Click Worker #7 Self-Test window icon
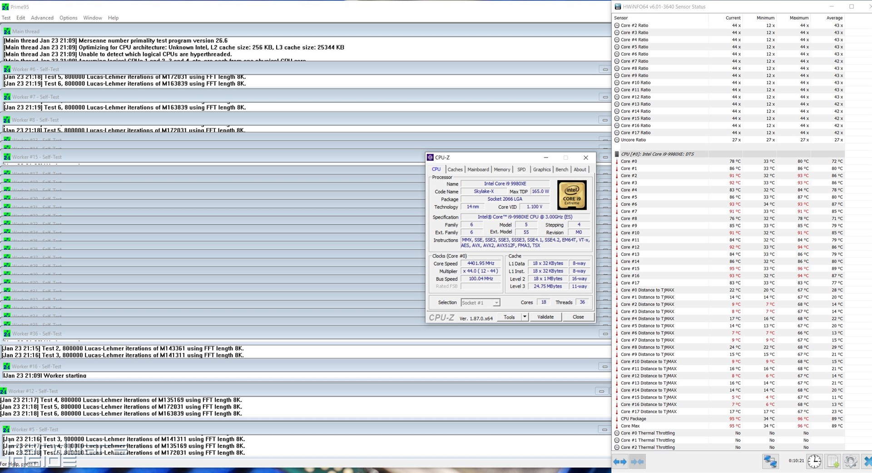The image size is (872, 473). coord(7,97)
